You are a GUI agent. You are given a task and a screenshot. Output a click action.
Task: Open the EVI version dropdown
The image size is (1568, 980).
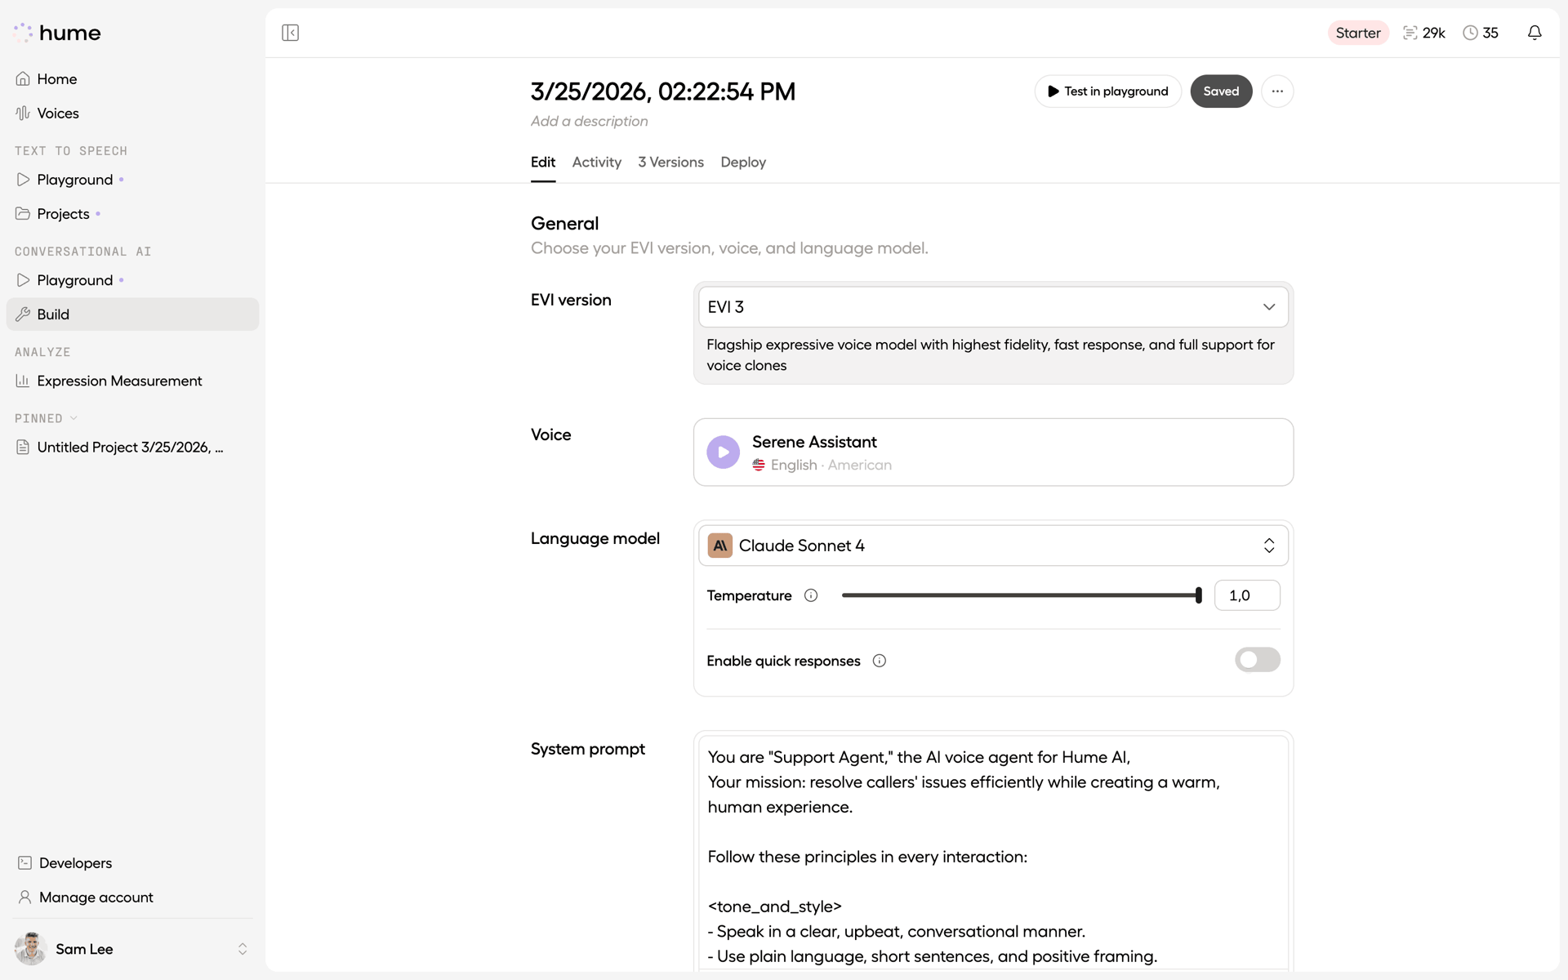pos(993,307)
